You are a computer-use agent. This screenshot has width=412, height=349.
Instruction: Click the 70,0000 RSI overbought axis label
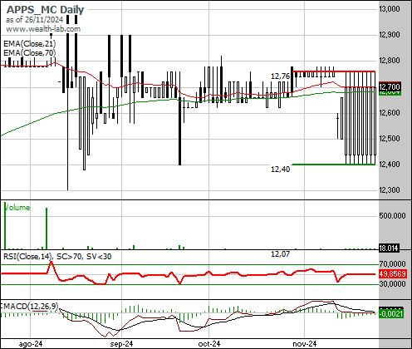click(x=392, y=264)
